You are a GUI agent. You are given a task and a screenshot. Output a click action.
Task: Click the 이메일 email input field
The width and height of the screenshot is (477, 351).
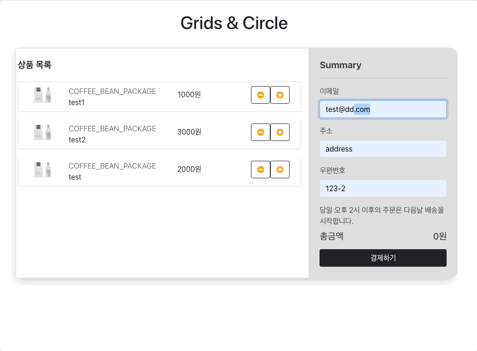(383, 109)
